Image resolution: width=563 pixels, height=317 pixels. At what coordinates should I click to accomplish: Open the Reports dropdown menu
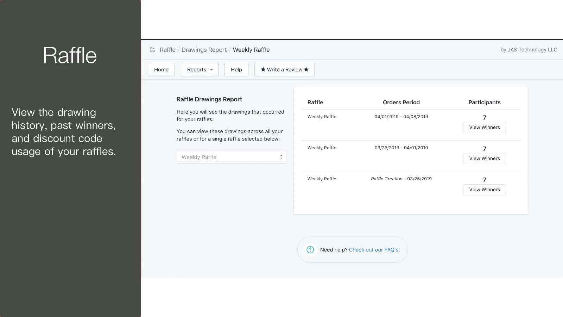[200, 69]
